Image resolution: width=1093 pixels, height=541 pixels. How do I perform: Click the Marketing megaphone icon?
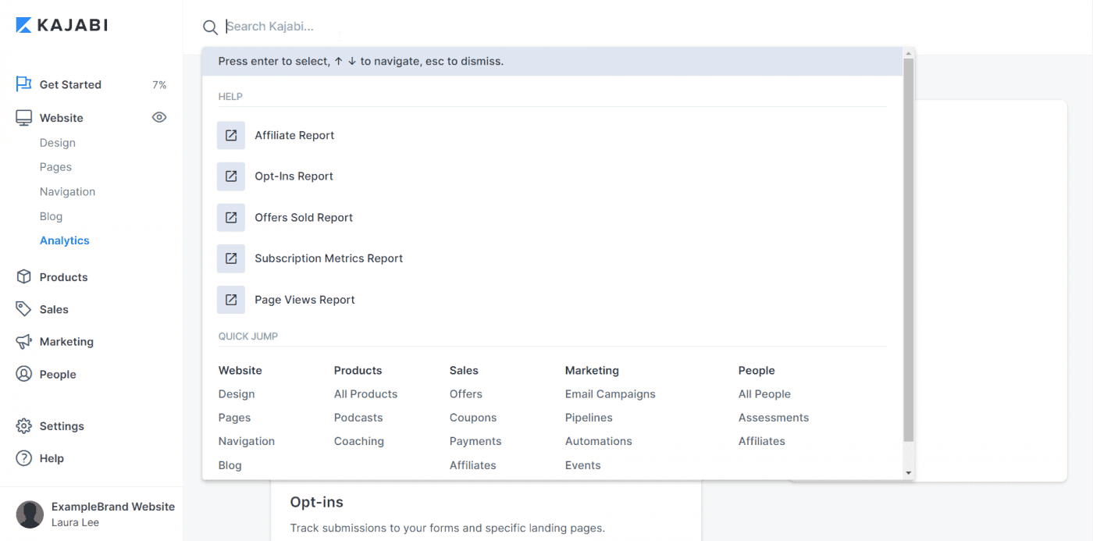tap(24, 342)
